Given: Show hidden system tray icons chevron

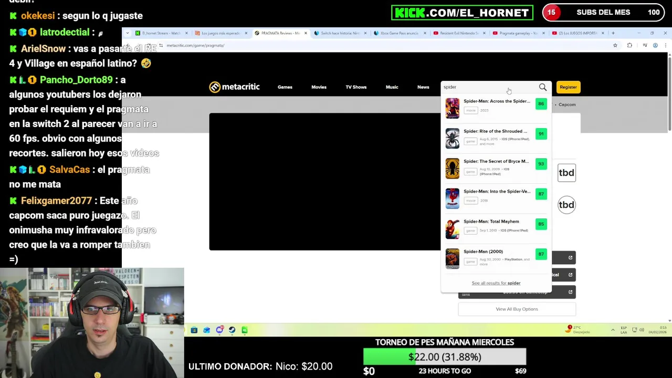Looking at the screenshot, I should coord(613,330).
